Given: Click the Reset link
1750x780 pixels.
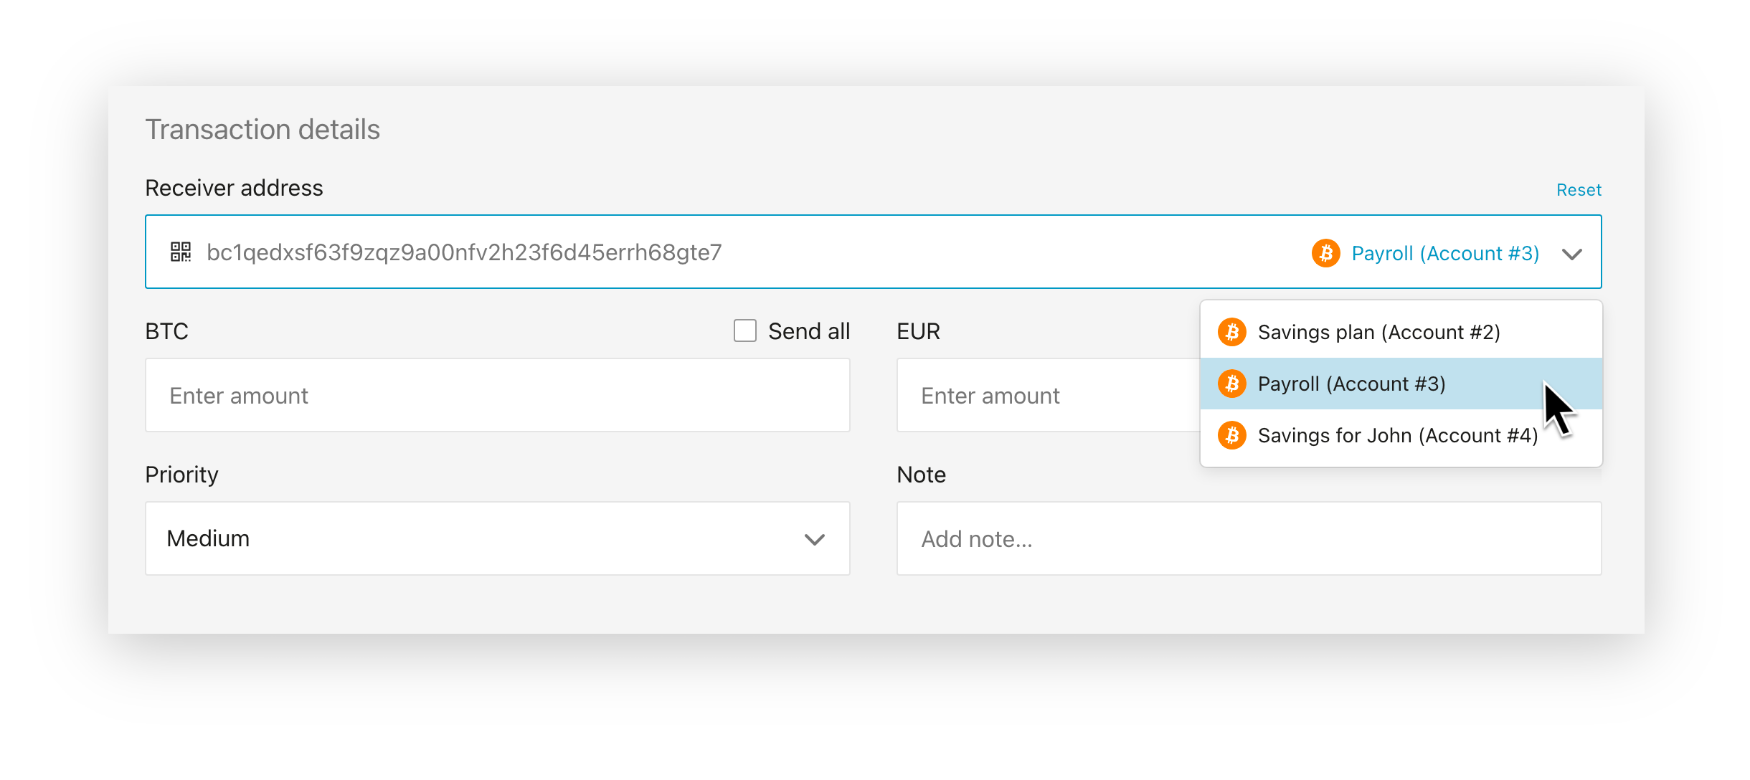Looking at the screenshot, I should tap(1578, 190).
